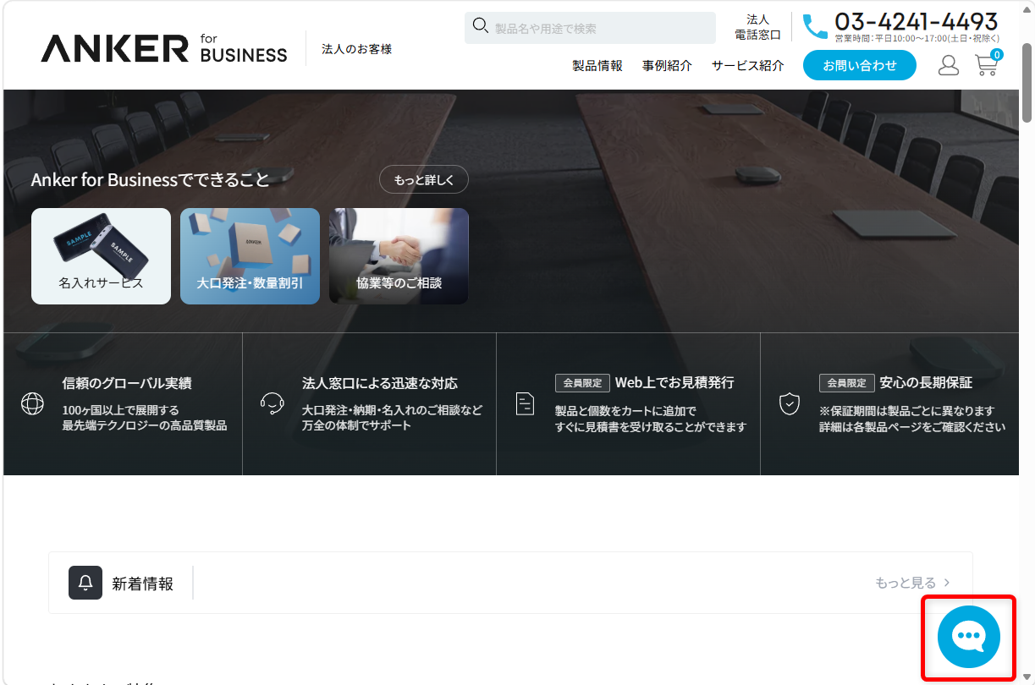The image size is (1035, 685).
Task: Click the 会員限定 badge beside 安心の長期保証
Action: [846, 382]
